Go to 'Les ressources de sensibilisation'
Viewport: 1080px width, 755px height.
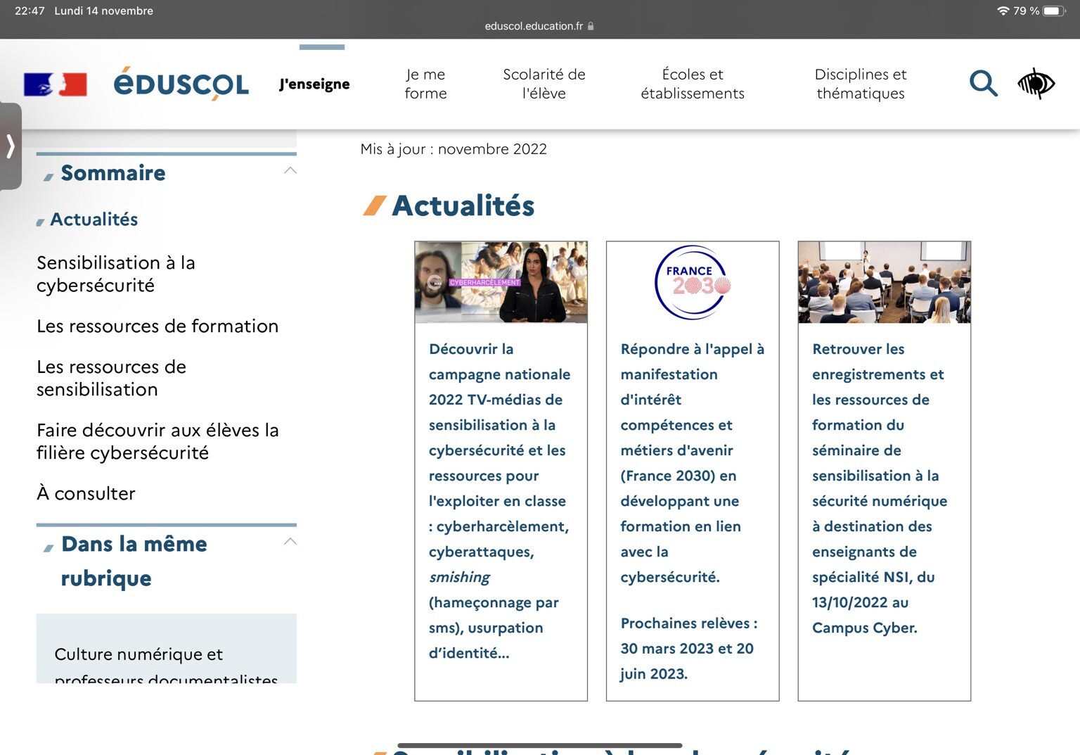point(111,378)
